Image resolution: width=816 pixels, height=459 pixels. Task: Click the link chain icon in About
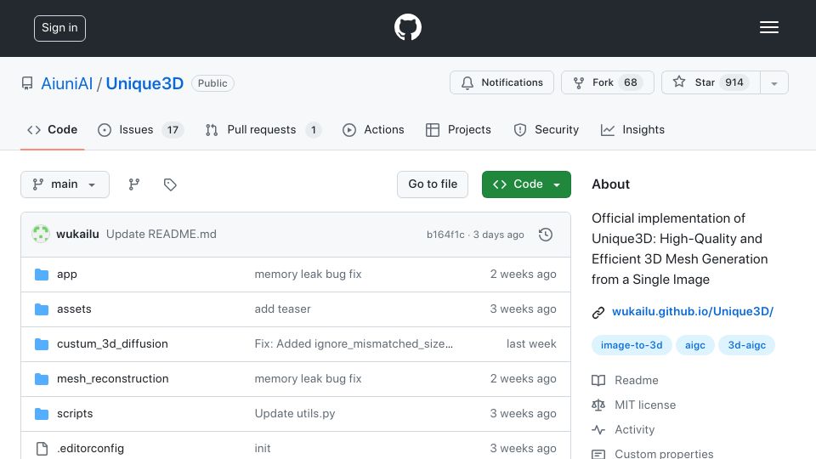598,312
